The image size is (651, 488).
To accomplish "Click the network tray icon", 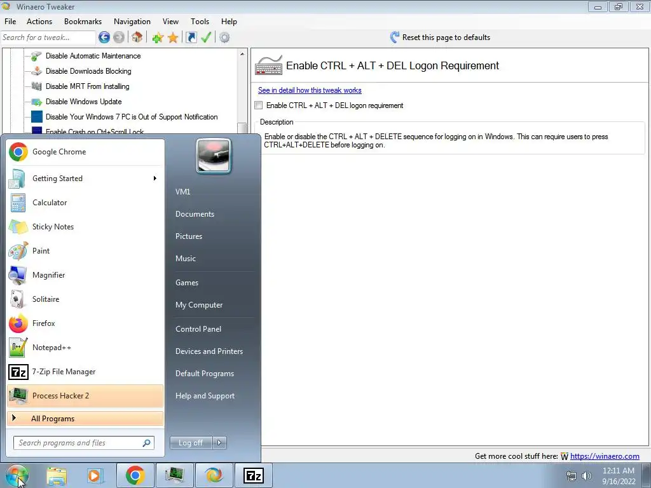I will point(572,476).
